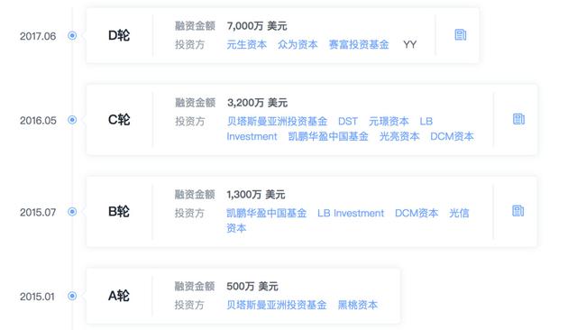
Task: Click the 2017.06 date text
Action: (38, 36)
